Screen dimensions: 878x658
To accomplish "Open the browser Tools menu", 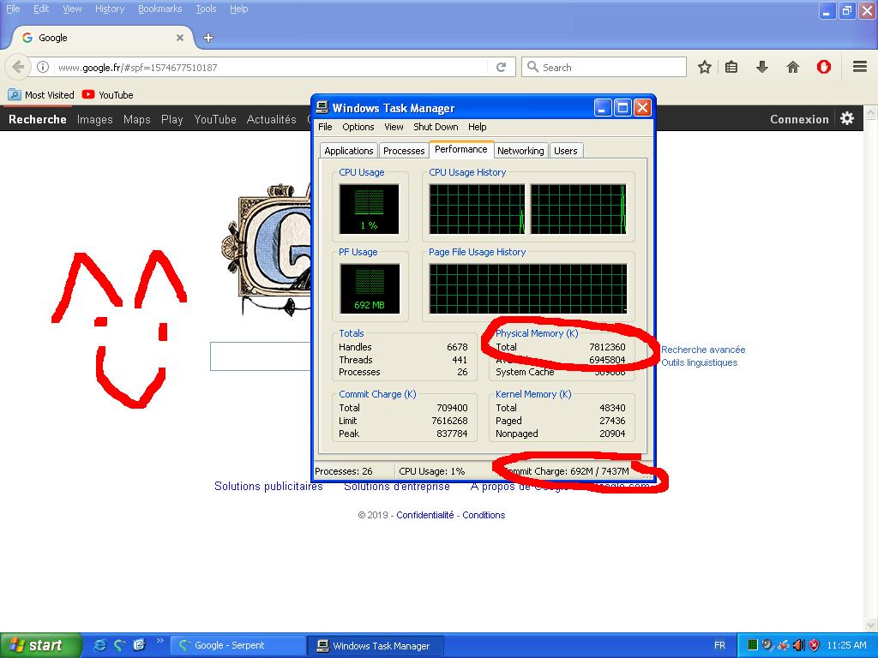I will click(x=206, y=9).
